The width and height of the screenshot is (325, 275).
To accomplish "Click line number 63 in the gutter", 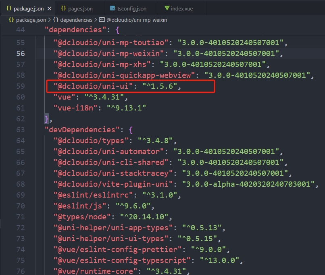I will [x=20, y=129].
